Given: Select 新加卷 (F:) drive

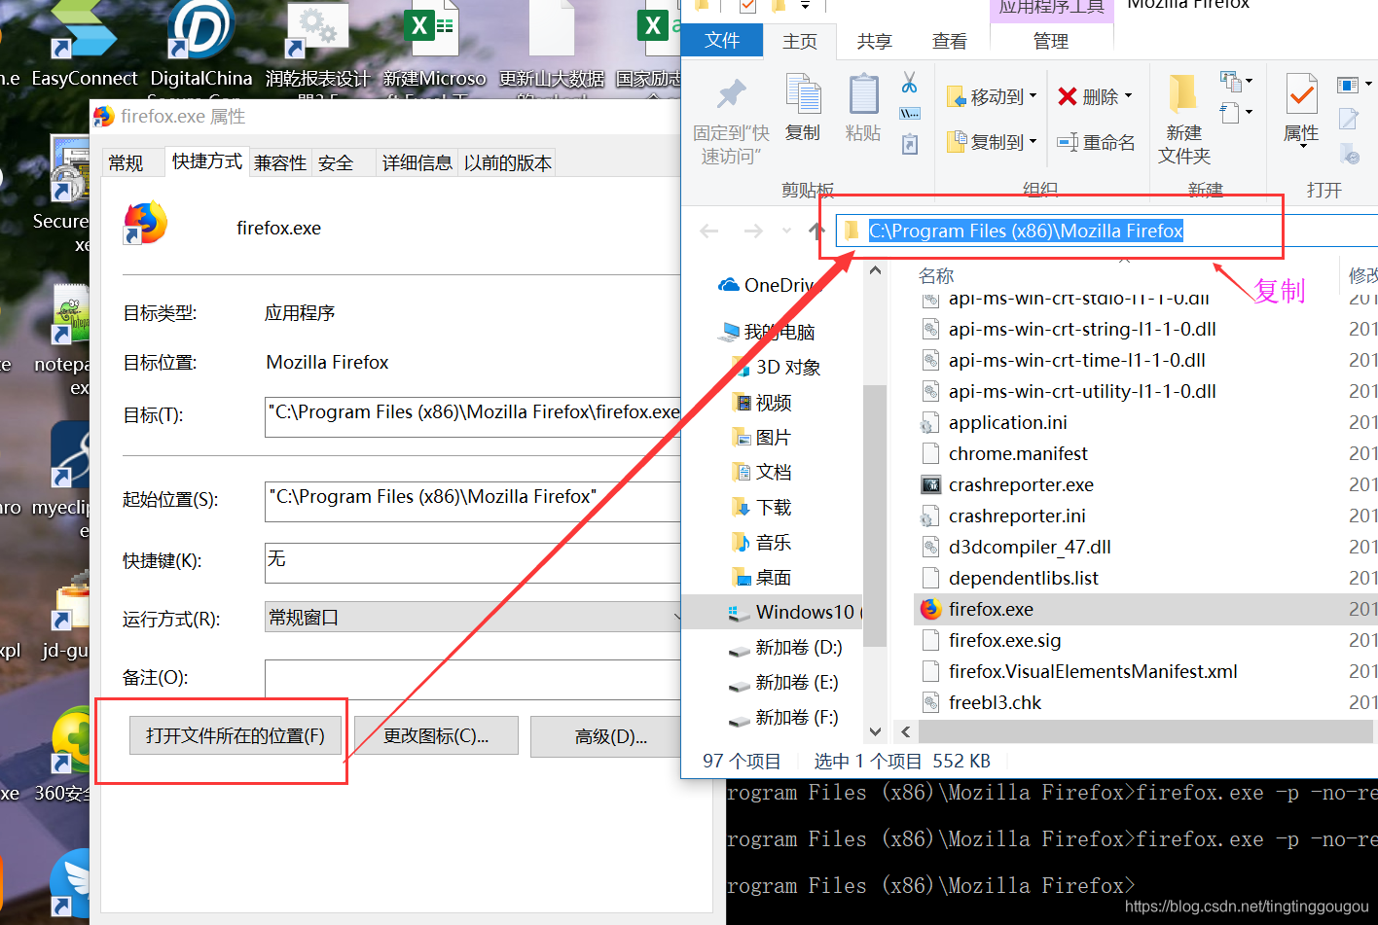Looking at the screenshot, I should pyautogui.click(x=784, y=717).
